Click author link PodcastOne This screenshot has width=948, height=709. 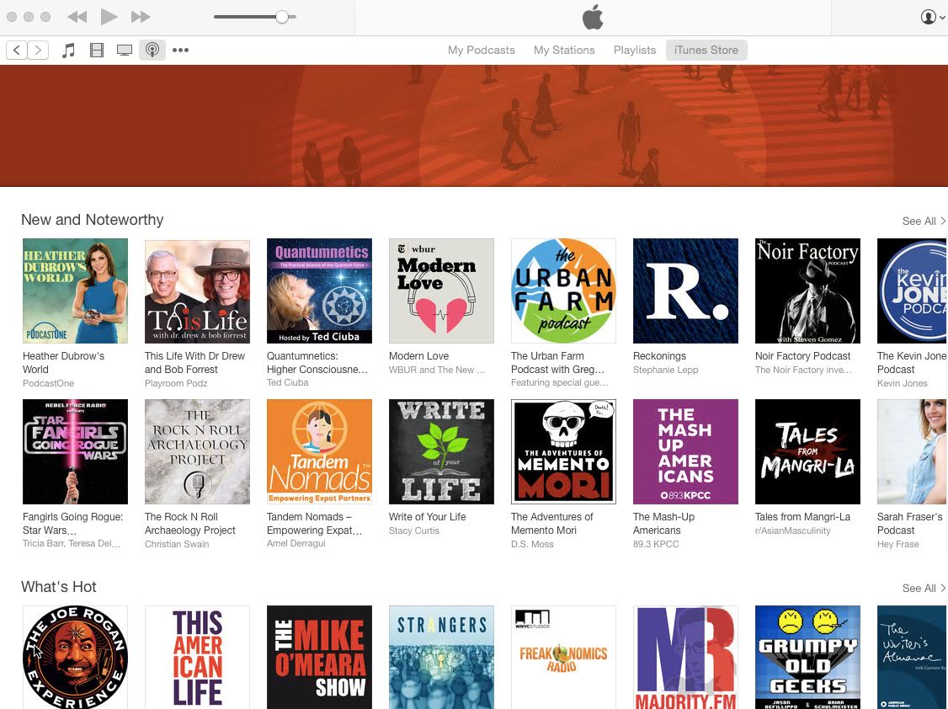coord(48,383)
